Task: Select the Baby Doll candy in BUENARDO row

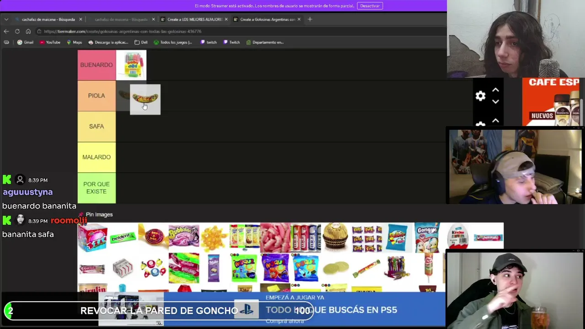Action: (131, 65)
